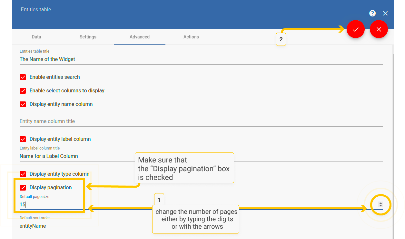
Task: Uncheck Display entity label column
Action: (23, 139)
